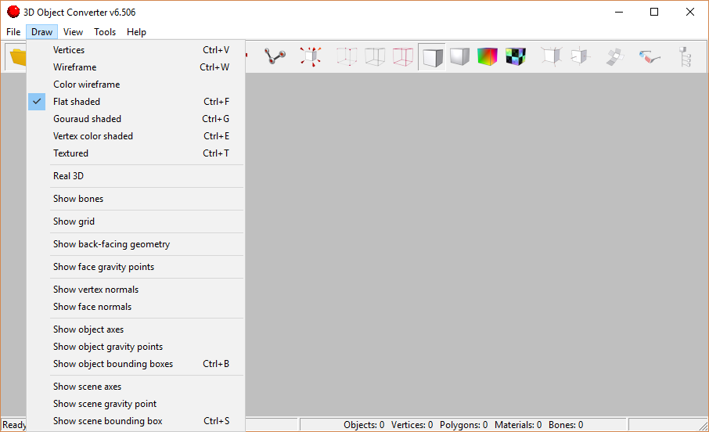Select the checkered textured cube icon

(x=516, y=56)
